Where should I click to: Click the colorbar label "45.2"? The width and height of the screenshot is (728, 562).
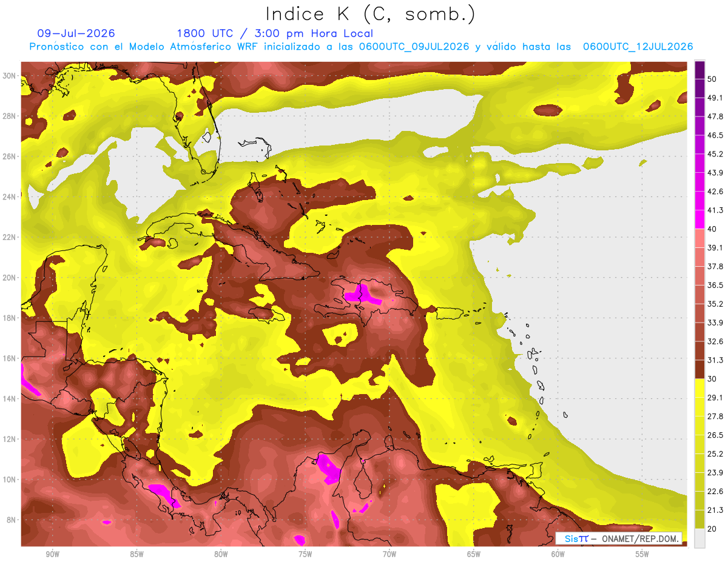pos(715,154)
